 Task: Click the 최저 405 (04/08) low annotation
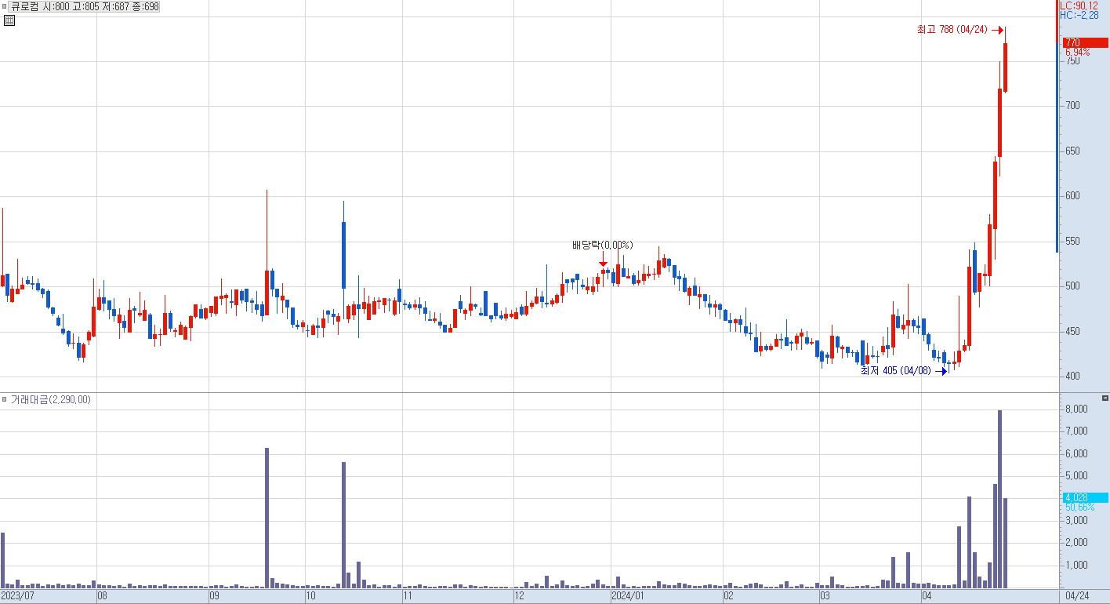coord(896,371)
